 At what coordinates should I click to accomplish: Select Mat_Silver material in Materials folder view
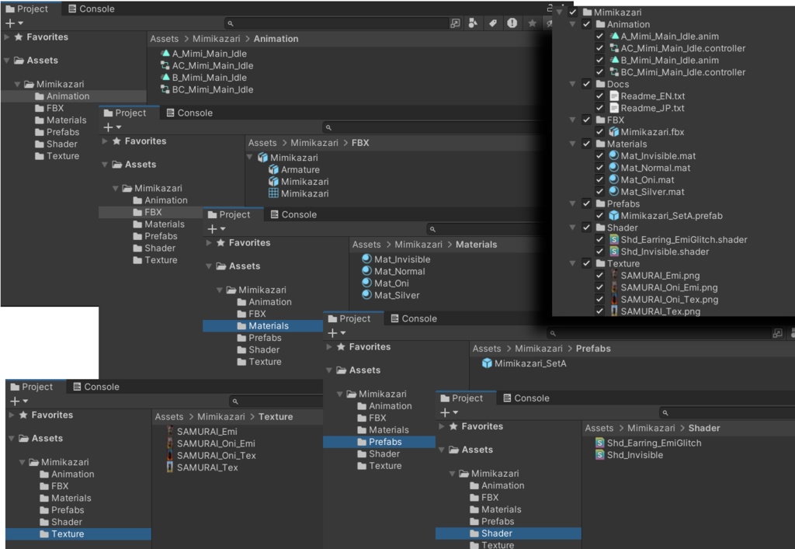pos(391,296)
